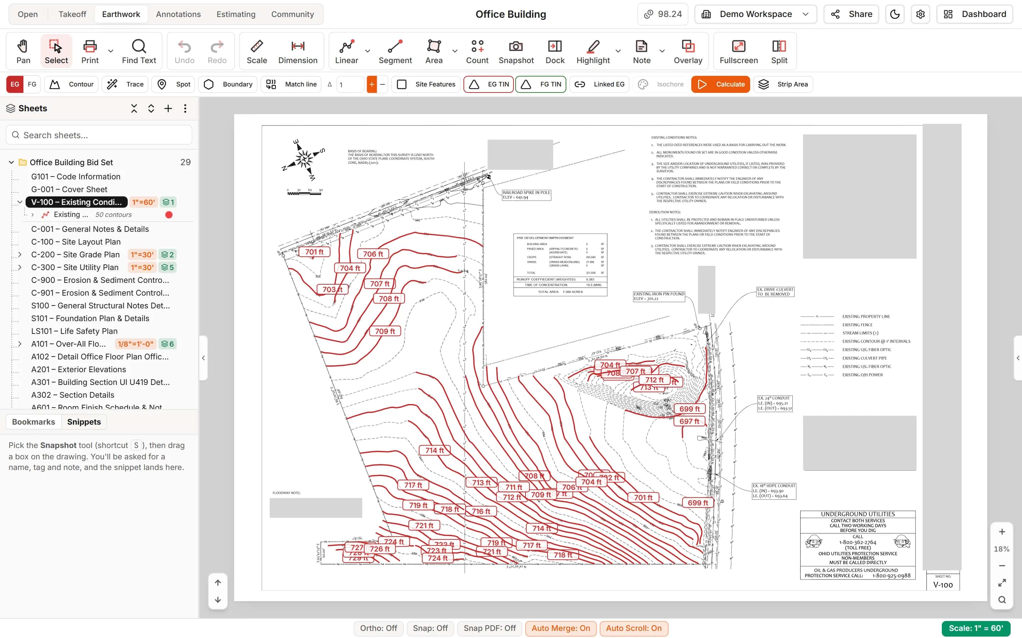The image size is (1022, 638).
Task: Open the Print options arrow
Action: pos(111,51)
